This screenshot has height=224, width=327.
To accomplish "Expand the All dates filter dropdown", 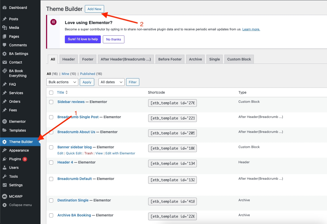I will (x=111, y=82).
